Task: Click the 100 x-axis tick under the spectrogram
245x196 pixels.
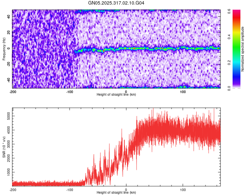Action: [x=183, y=91]
